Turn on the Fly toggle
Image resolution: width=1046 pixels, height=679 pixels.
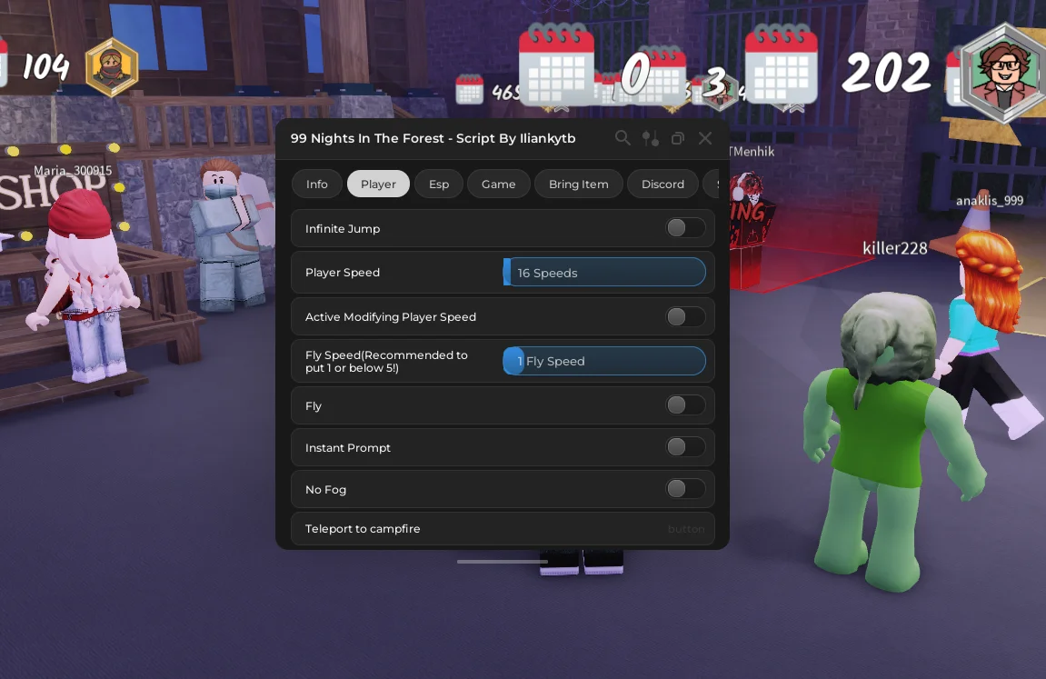coord(685,405)
